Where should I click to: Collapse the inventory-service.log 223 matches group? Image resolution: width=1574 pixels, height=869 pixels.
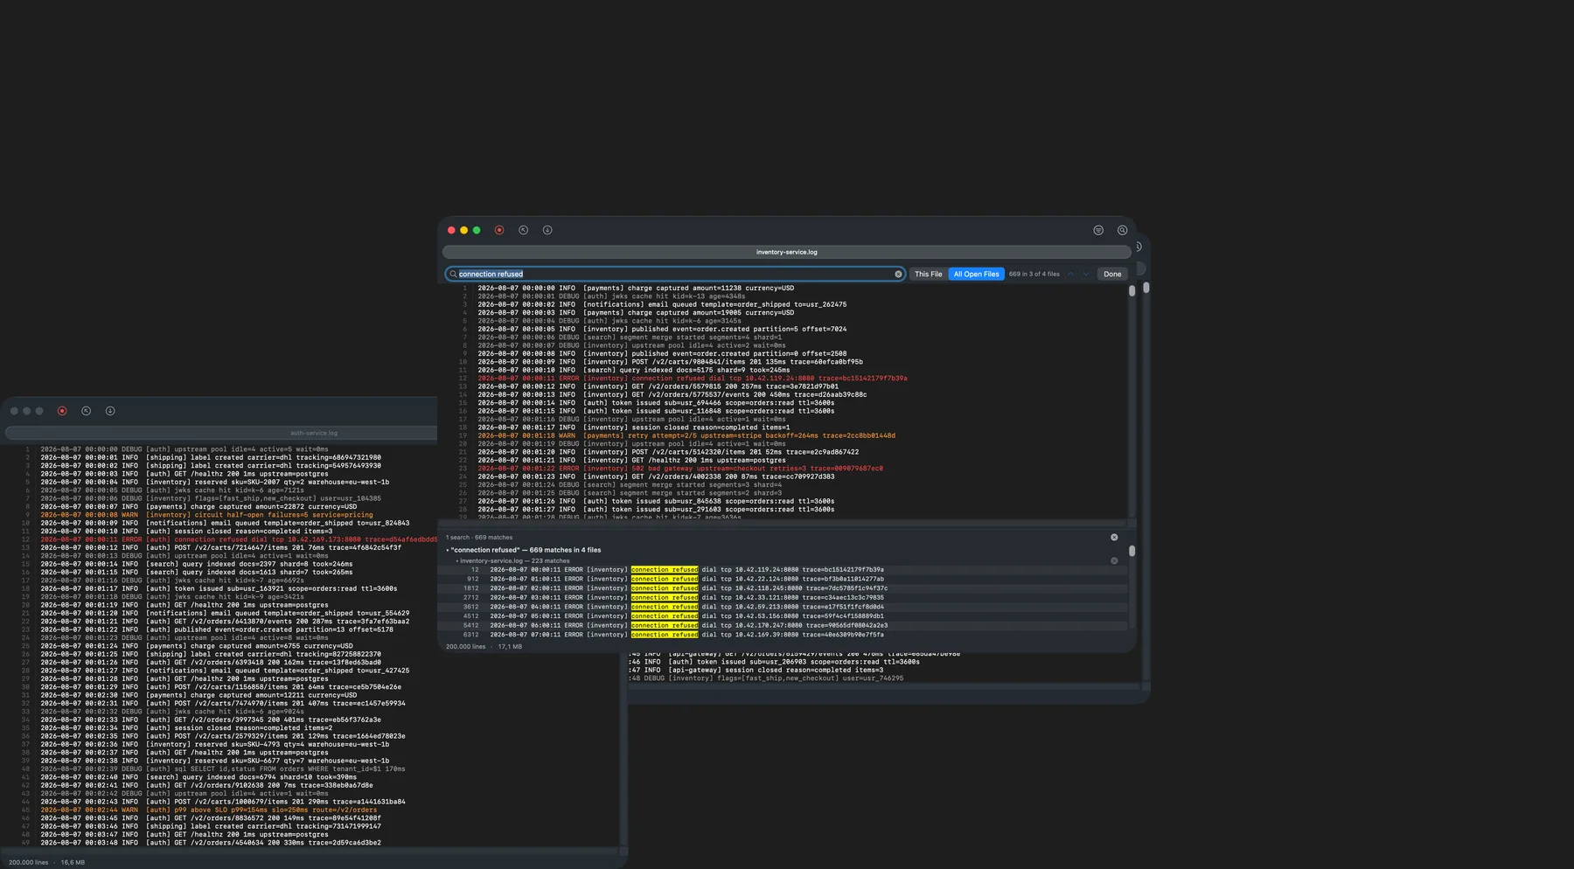tap(456, 560)
